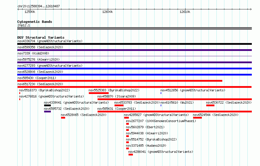Click nsv5525383 (ByrskaBishop2022) label
This screenshot has height=166, width=260.
pyautogui.click(x=114, y=90)
